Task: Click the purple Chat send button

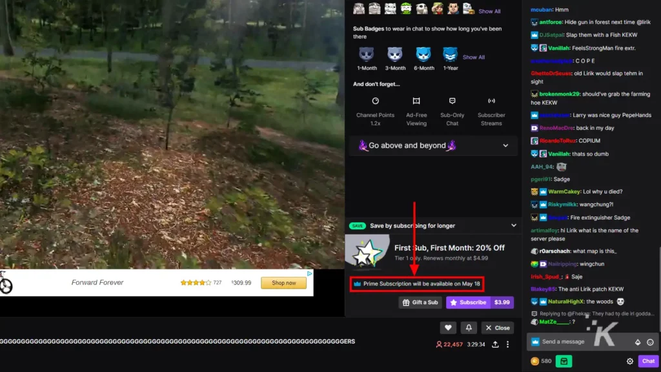Action: [x=648, y=361]
